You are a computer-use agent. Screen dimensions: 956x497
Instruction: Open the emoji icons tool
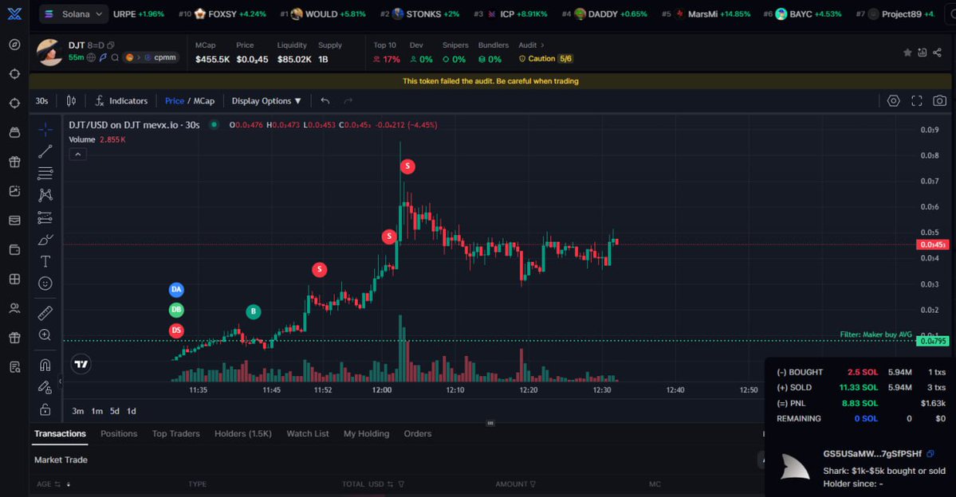point(45,284)
